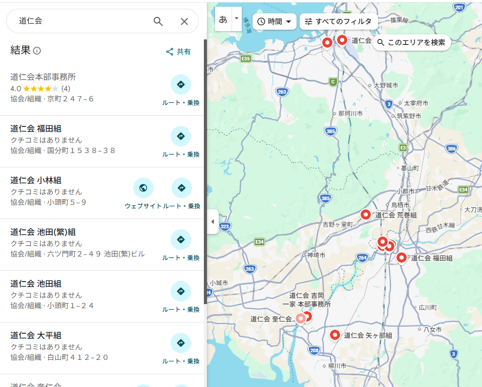Expand the input method dropdown arrow
This screenshot has width=482, height=387.
[x=236, y=18]
